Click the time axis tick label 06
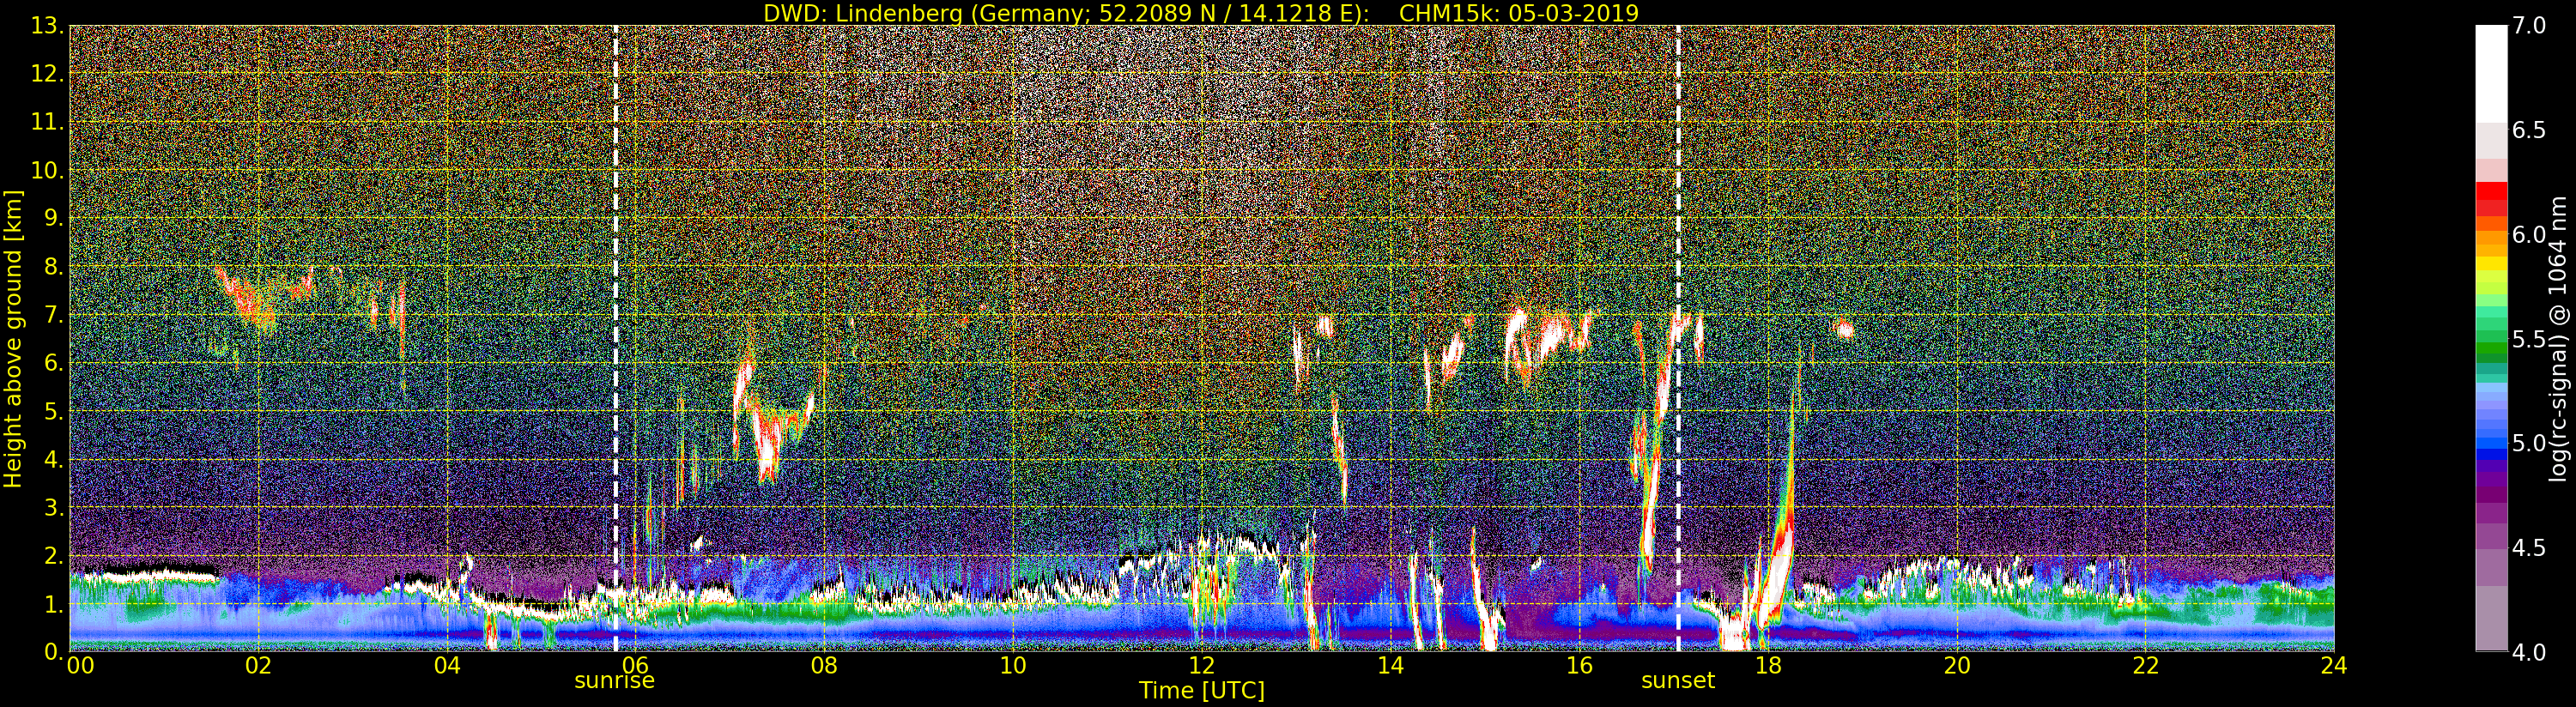This screenshot has width=2576, height=707. click(636, 666)
